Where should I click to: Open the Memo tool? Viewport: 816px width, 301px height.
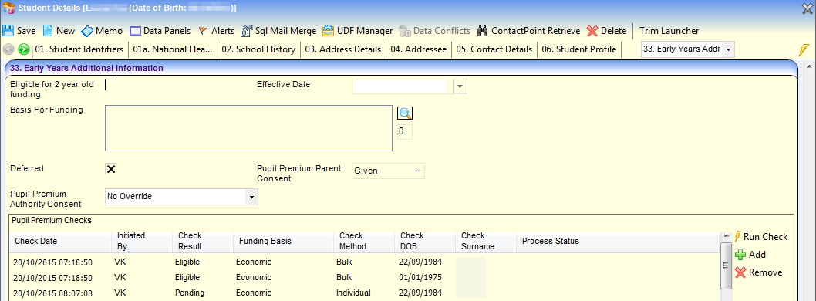102,31
